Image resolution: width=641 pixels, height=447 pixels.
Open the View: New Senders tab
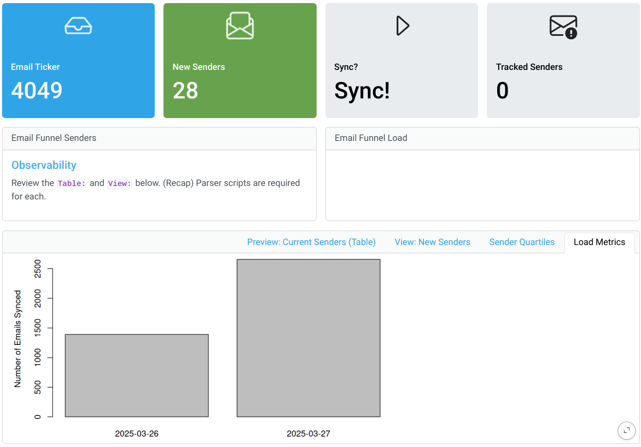(432, 242)
